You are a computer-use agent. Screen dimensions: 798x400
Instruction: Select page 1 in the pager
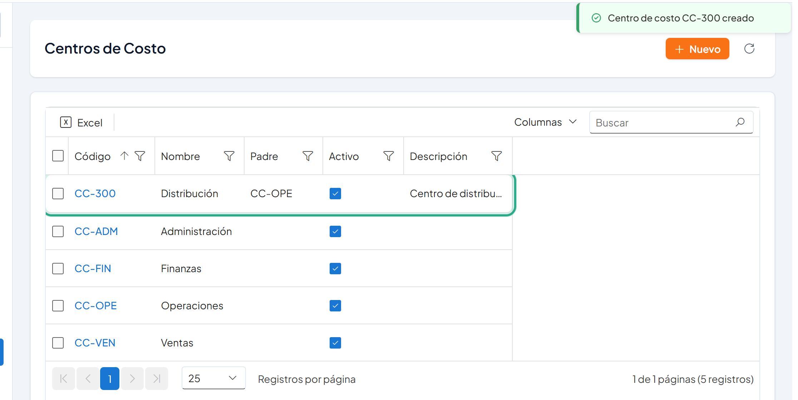pyautogui.click(x=110, y=379)
